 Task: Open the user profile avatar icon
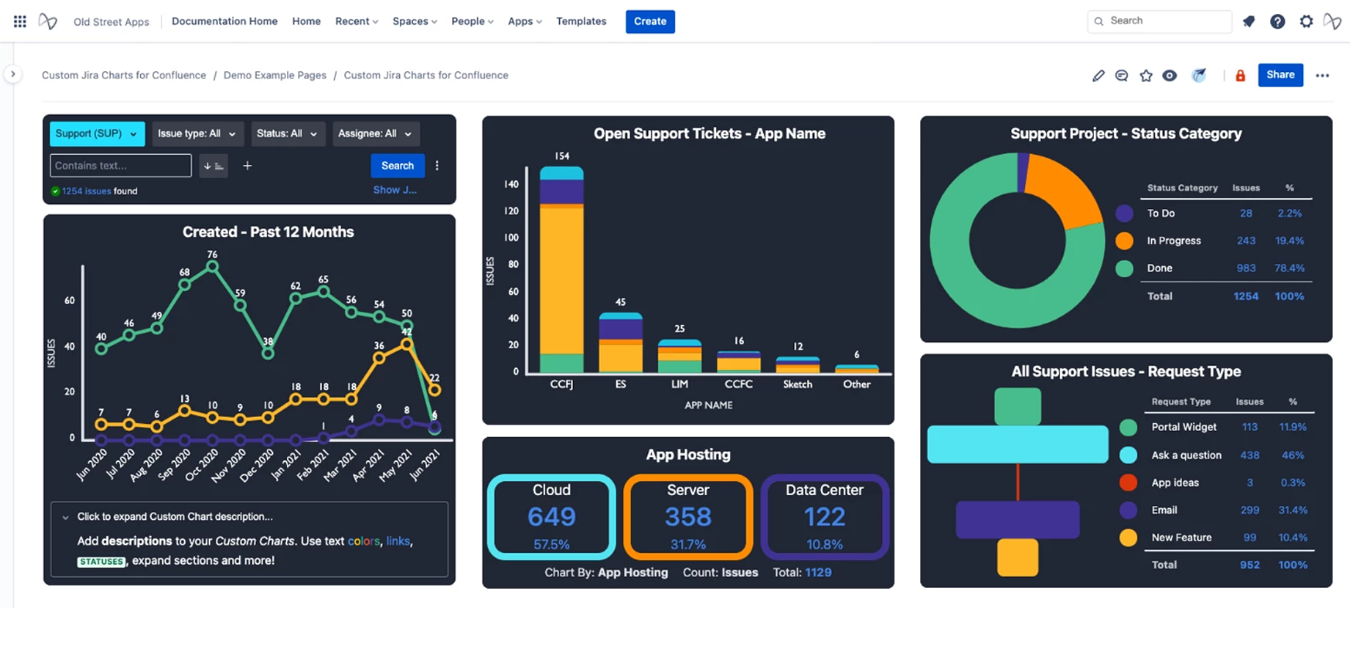1332,21
